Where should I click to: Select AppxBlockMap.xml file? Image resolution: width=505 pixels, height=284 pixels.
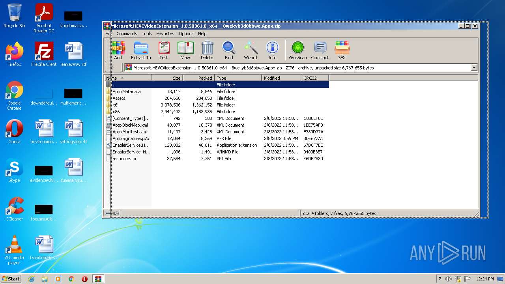(x=130, y=125)
